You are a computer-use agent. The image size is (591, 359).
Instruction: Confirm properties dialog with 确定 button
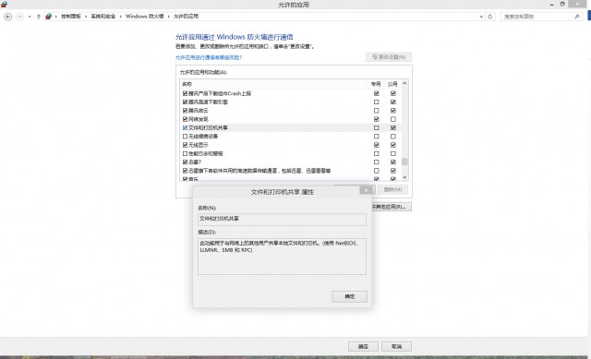349,296
